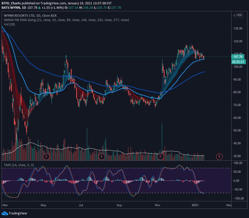Click the Jul label on the time axis

pyautogui.click(x=81, y=205)
